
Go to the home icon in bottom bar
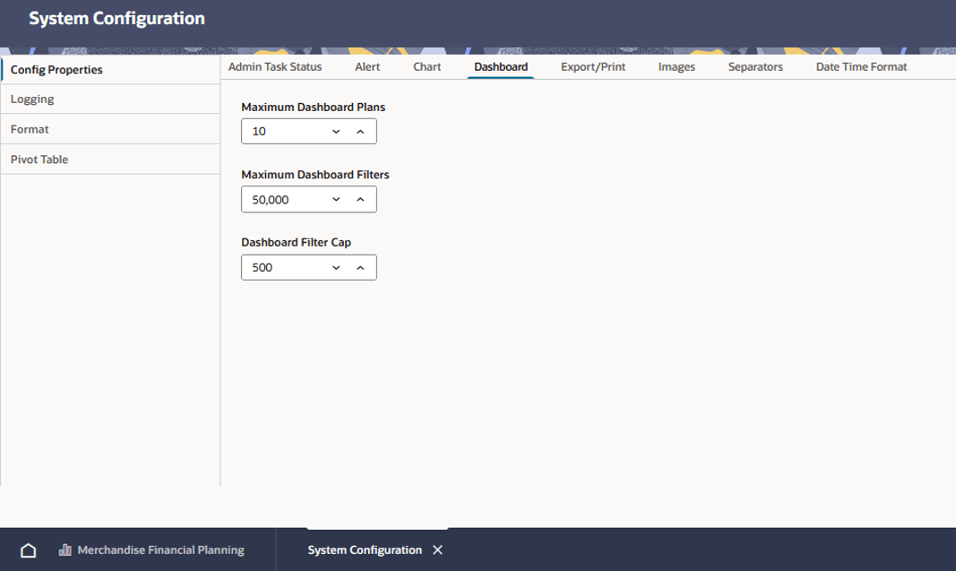coord(28,550)
